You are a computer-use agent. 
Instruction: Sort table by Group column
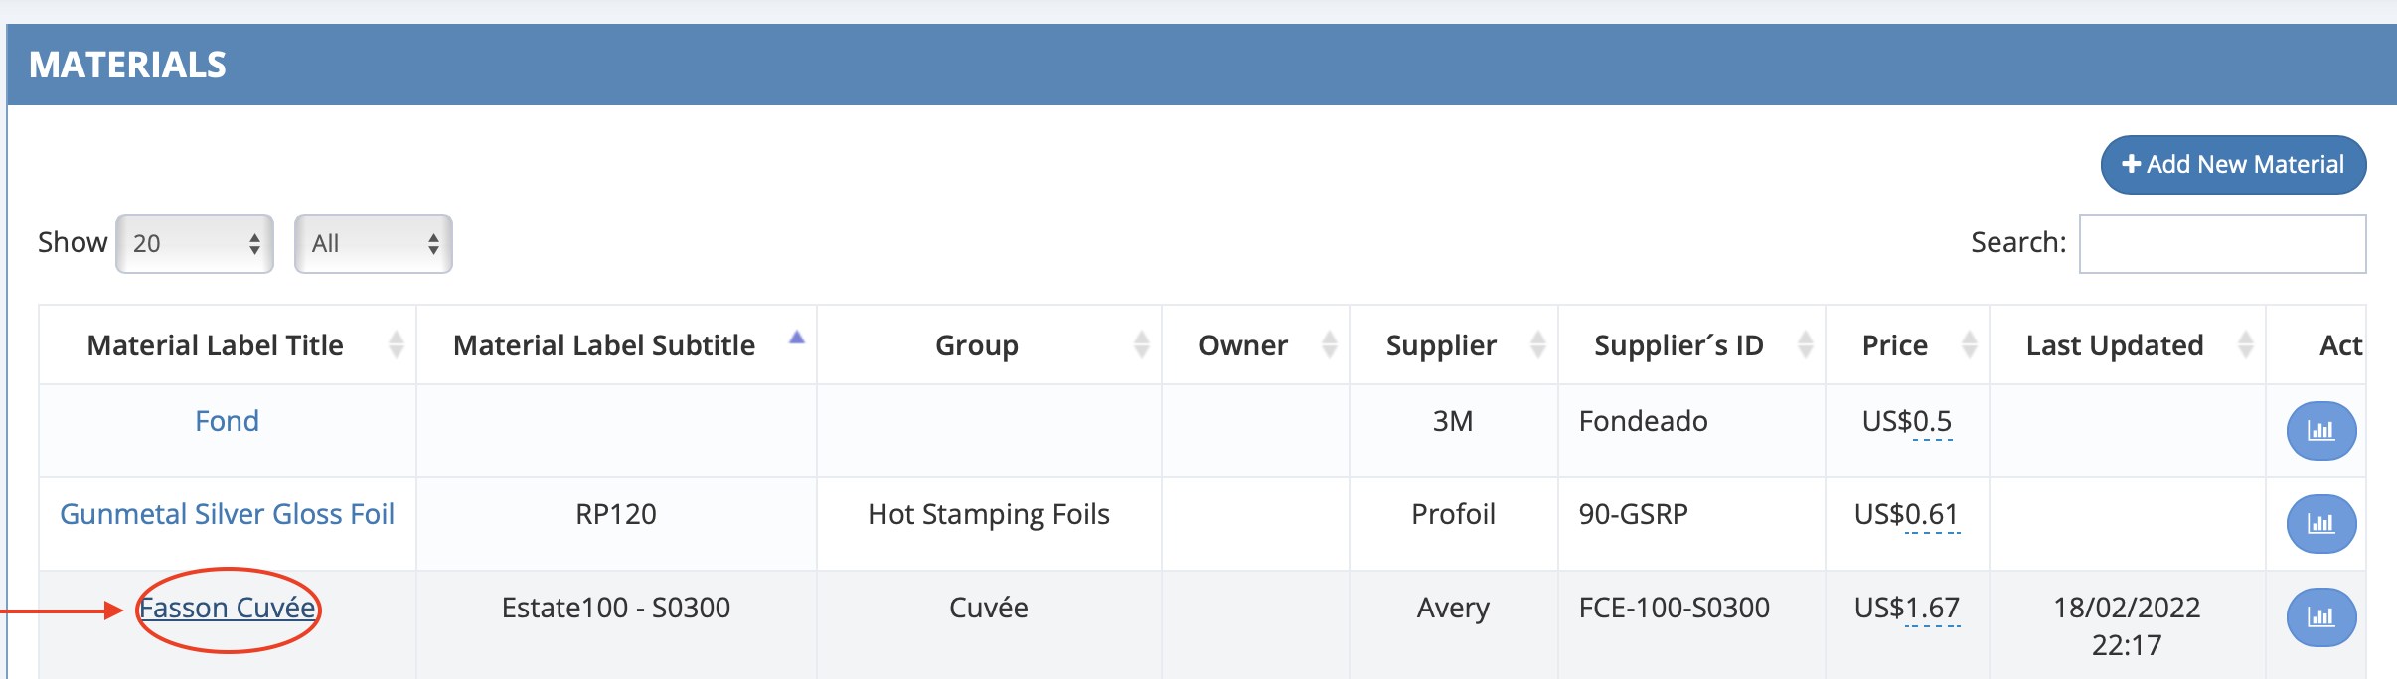coord(1141,345)
